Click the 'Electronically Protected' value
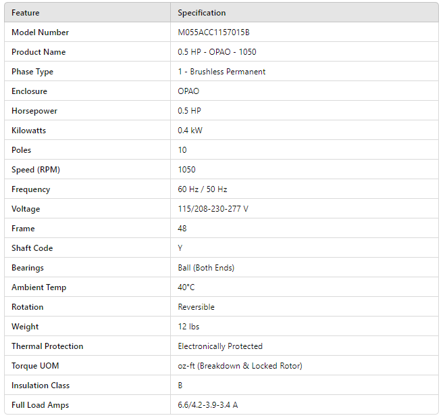The width and height of the screenshot is (445, 420). 220,346
